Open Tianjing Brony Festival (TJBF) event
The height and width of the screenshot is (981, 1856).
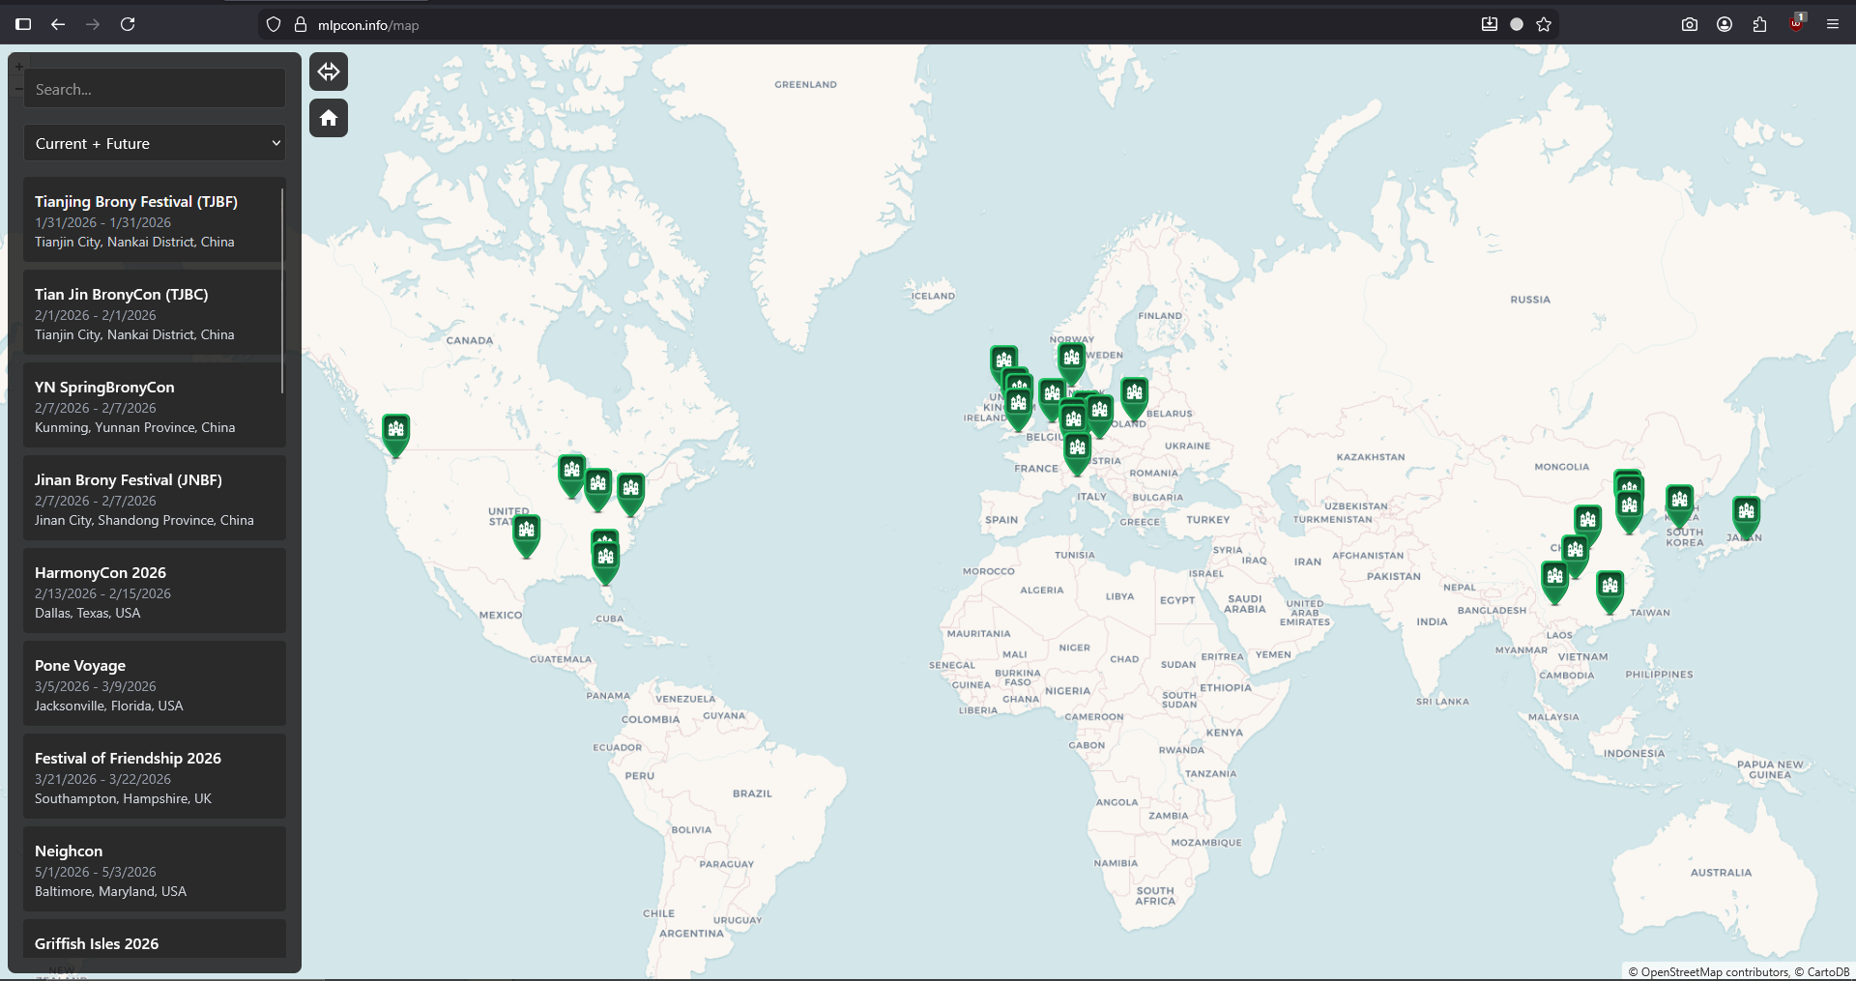[x=155, y=219]
